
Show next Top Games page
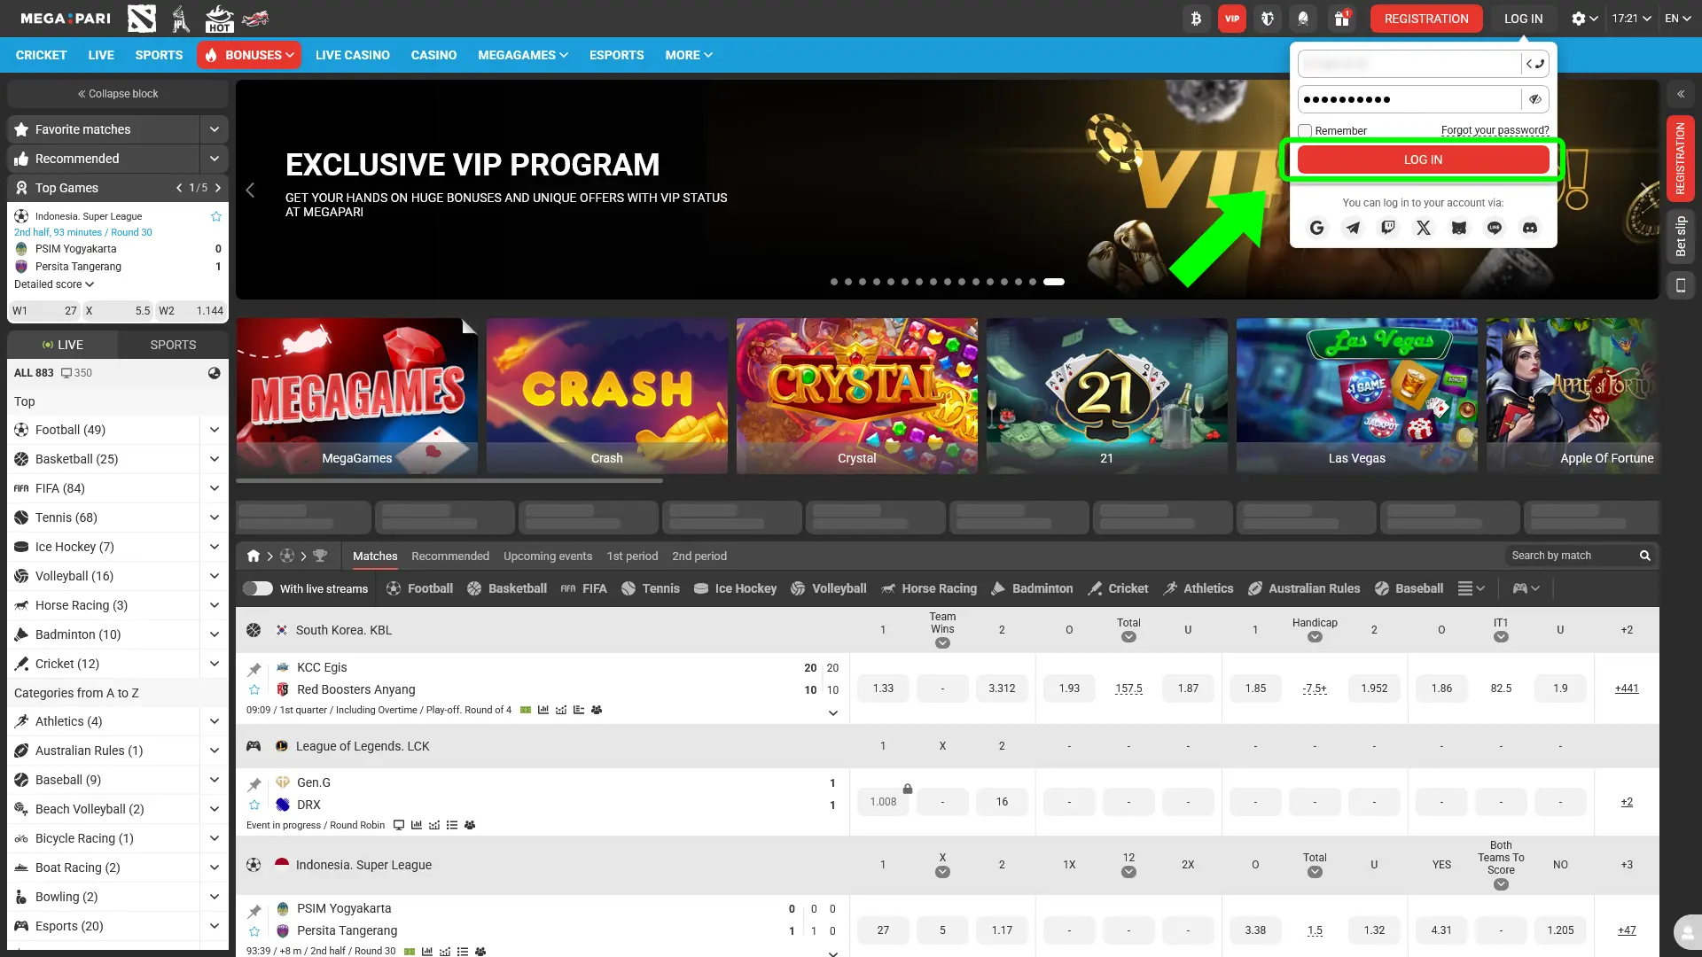(x=218, y=188)
